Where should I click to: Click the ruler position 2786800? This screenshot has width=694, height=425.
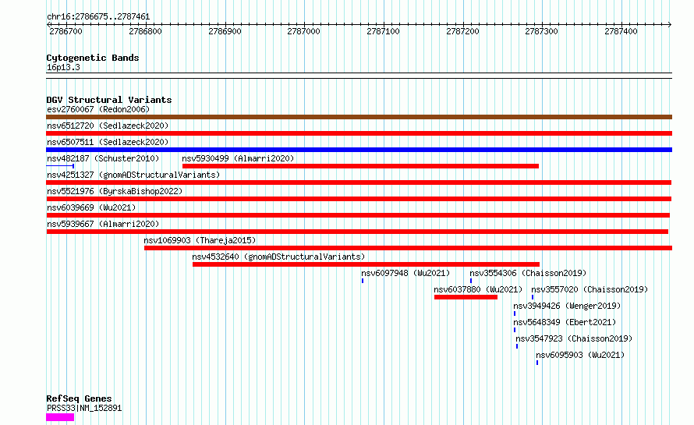pos(145,31)
